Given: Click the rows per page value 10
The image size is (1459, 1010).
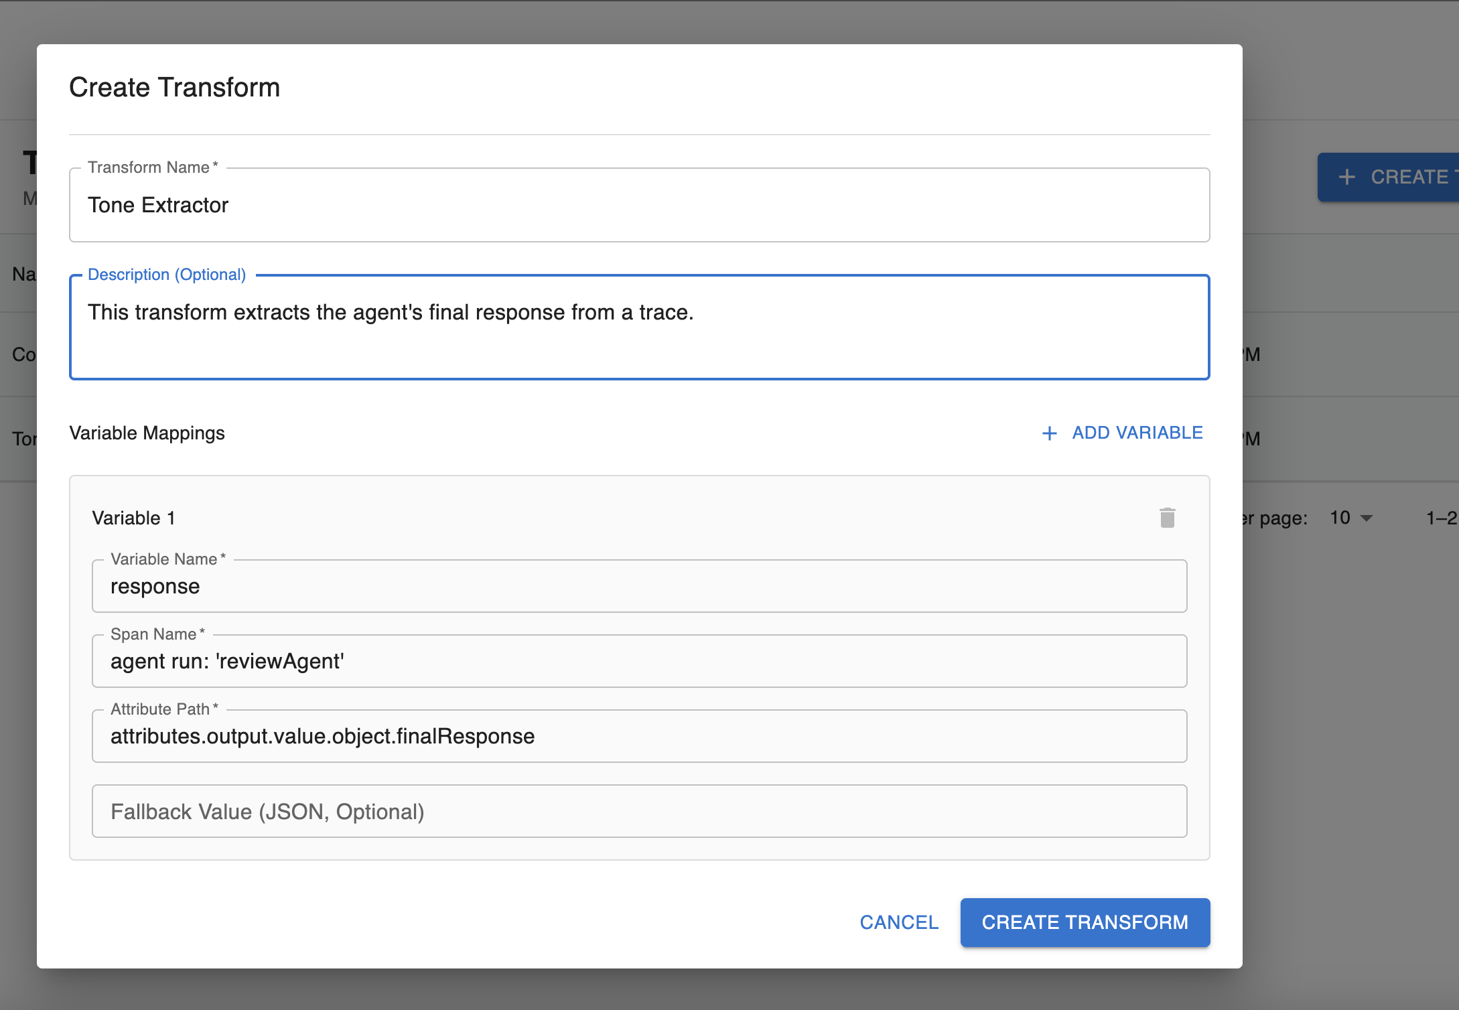Looking at the screenshot, I should click(x=1340, y=518).
